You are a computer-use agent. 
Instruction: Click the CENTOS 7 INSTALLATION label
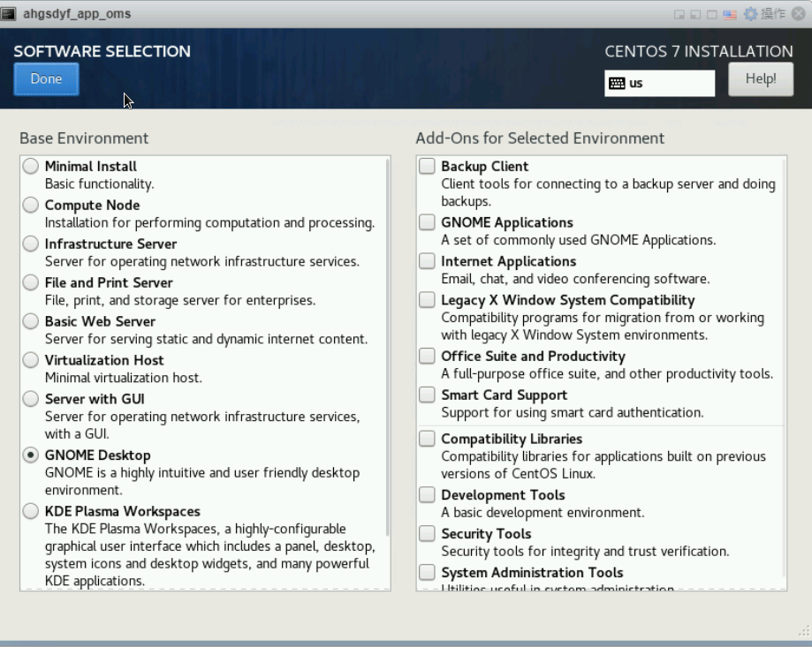click(699, 51)
